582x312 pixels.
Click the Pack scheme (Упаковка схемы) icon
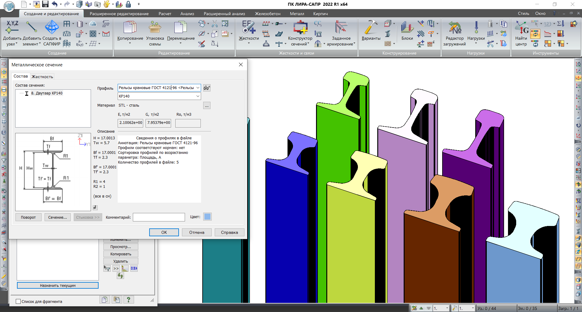tap(155, 28)
